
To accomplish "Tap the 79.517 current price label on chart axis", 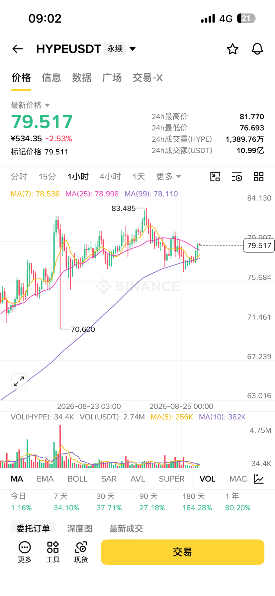I will [x=259, y=245].
